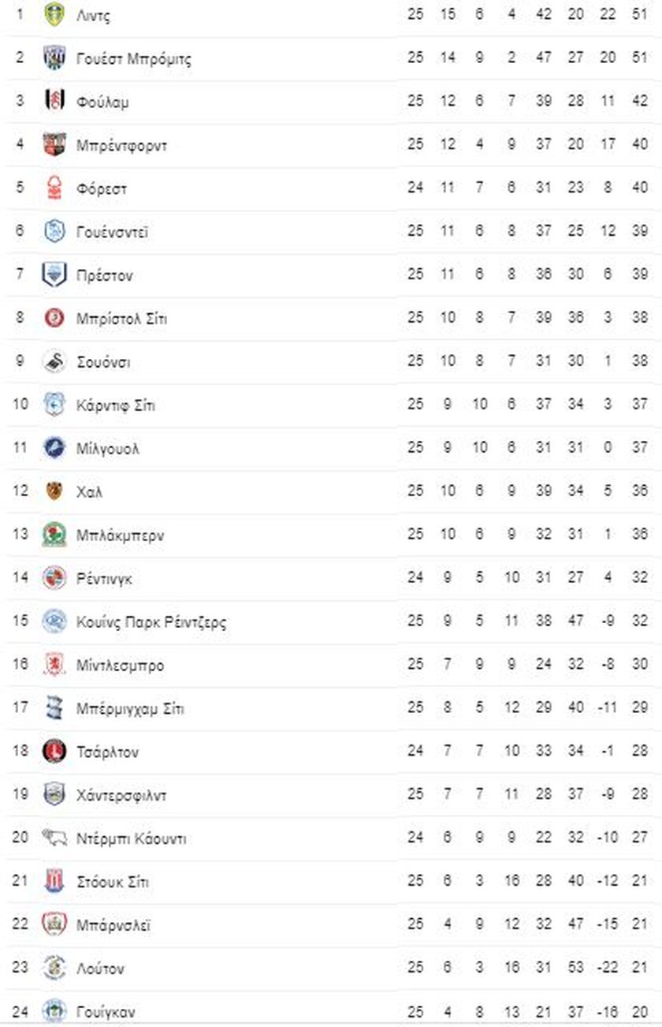Click the West Brom crest icon
Image resolution: width=662 pixels, height=1027 pixels.
pos(54,58)
